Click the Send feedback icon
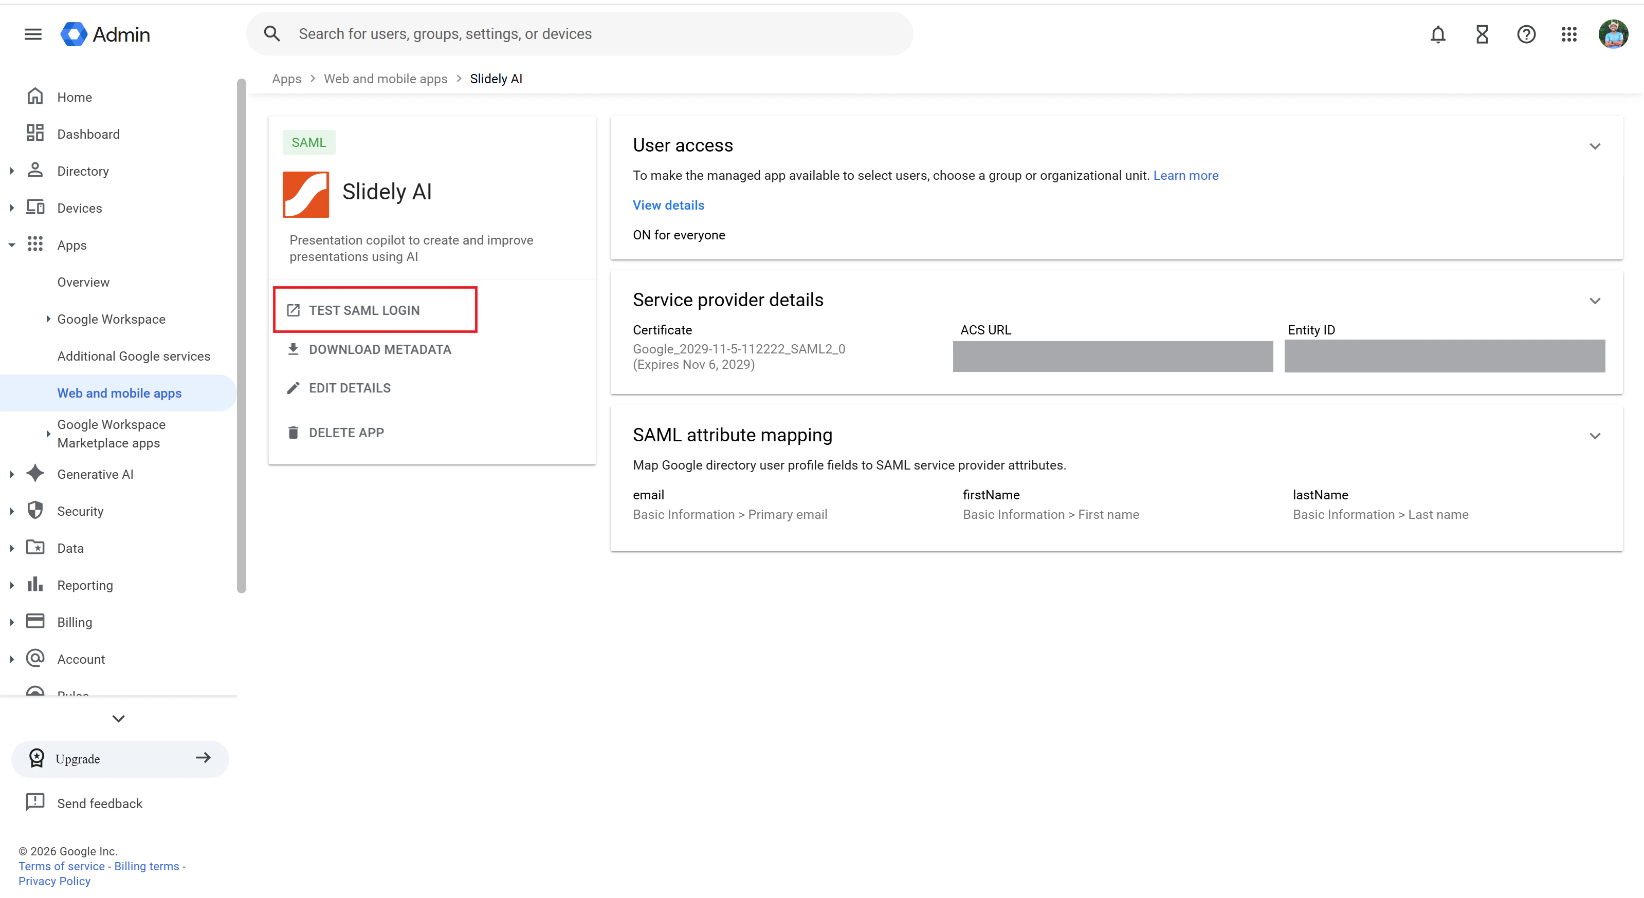The image size is (1644, 898). pos(35,802)
